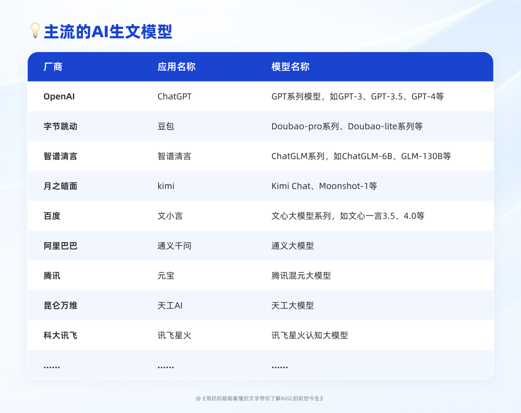This screenshot has height=413, width=521.
Task: Click the Kimi Chat、Moonshot-1等 cell
Action: click(324, 186)
